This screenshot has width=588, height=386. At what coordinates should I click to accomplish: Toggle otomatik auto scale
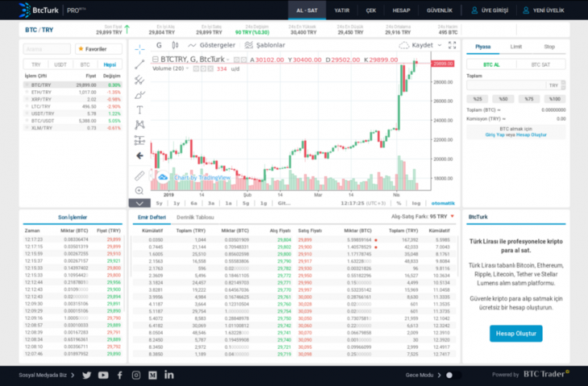(x=443, y=203)
